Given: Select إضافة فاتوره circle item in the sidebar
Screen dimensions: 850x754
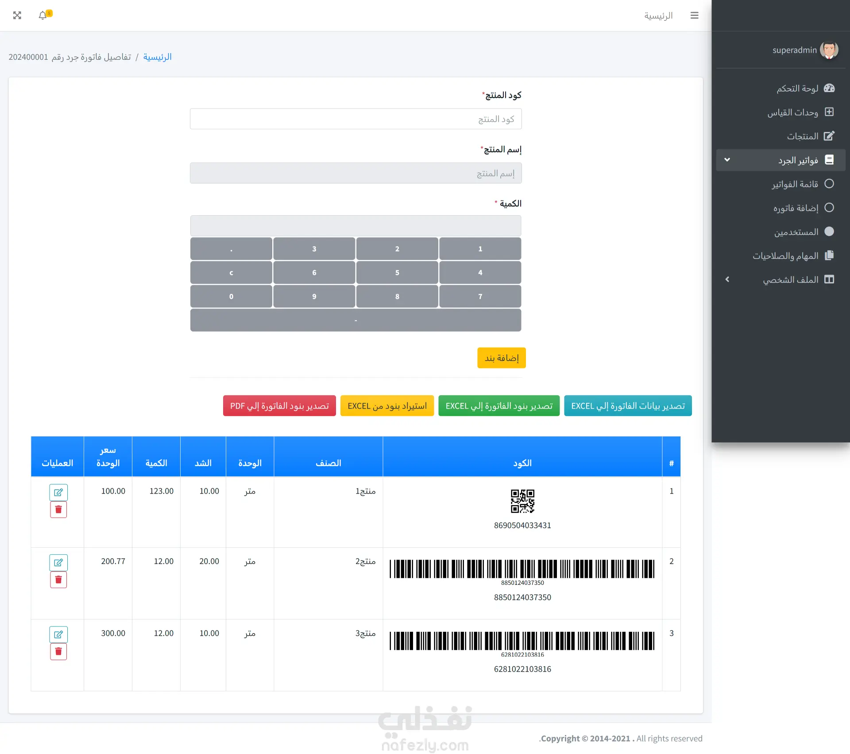Looking at the screenshot, I should [x=829, y=208].
